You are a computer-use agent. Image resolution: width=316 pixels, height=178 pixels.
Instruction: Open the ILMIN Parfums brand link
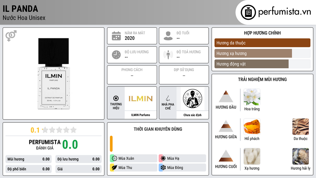click(140, 115)
